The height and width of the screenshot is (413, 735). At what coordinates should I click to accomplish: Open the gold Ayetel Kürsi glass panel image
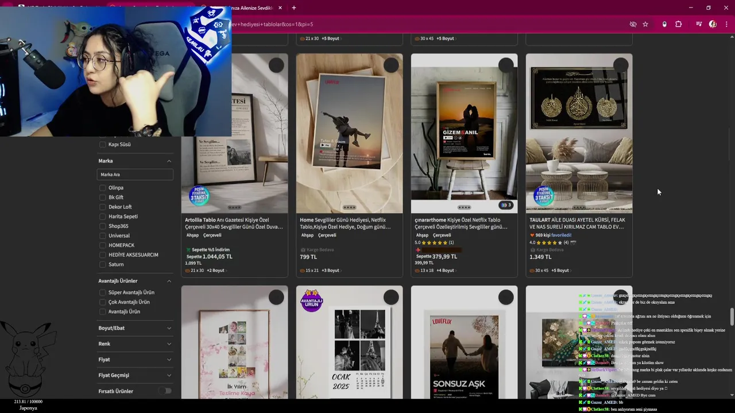pos(579,133)
